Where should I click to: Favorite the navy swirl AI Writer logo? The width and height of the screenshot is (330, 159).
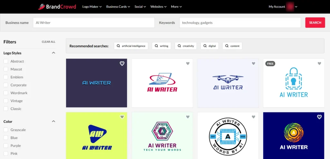[319, 117]
